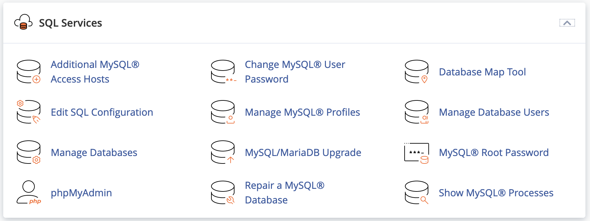Click the Manage MySQL Profiles icon
Screen dimensions: 590x221
tap(223, 112)
